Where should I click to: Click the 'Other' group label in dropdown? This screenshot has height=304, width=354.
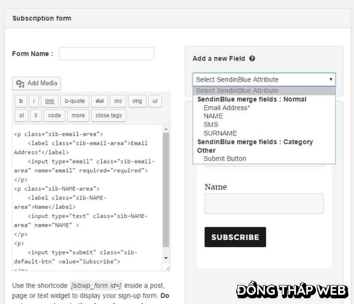pos(206,150)
